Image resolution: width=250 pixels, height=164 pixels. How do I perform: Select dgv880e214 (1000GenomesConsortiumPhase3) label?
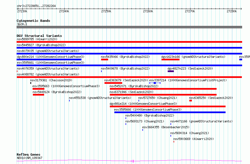pos(51,57)
